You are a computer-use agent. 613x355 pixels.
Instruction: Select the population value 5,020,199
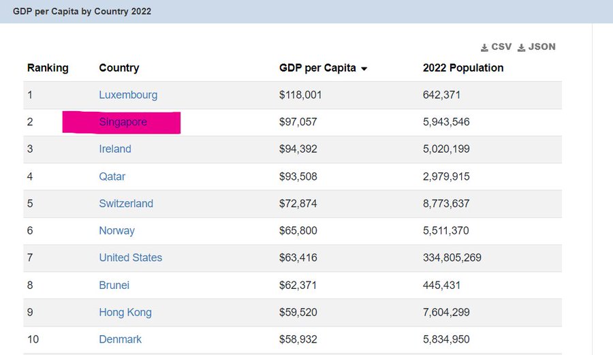(x=446, y=149)
